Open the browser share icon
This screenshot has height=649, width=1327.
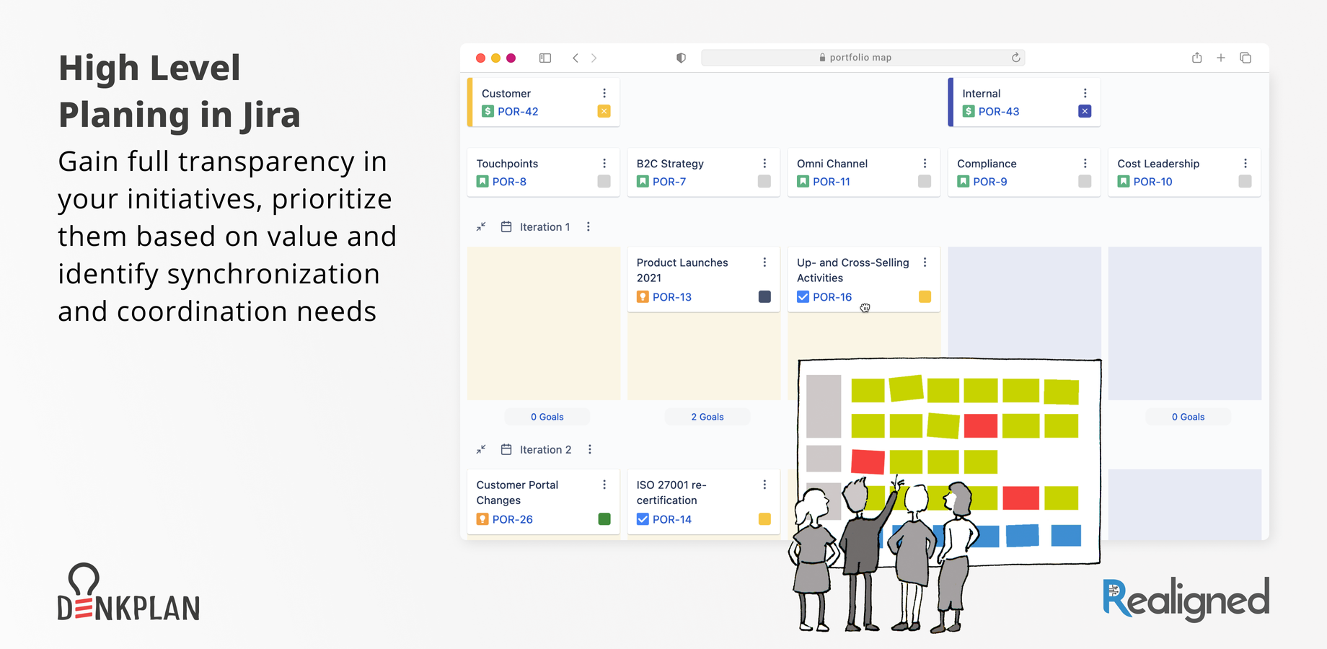pos(1196,58)
